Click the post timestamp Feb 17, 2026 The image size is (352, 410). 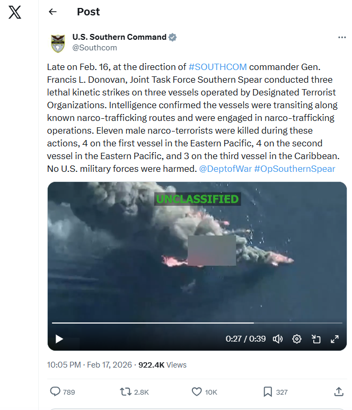(x=109, y=365)
